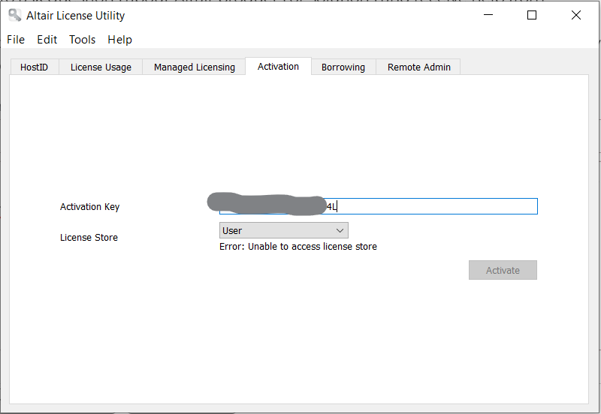The image size is (601, 414).
Task: Click the 'Error: Unable to access license store' message
Action: coord(297,247)
